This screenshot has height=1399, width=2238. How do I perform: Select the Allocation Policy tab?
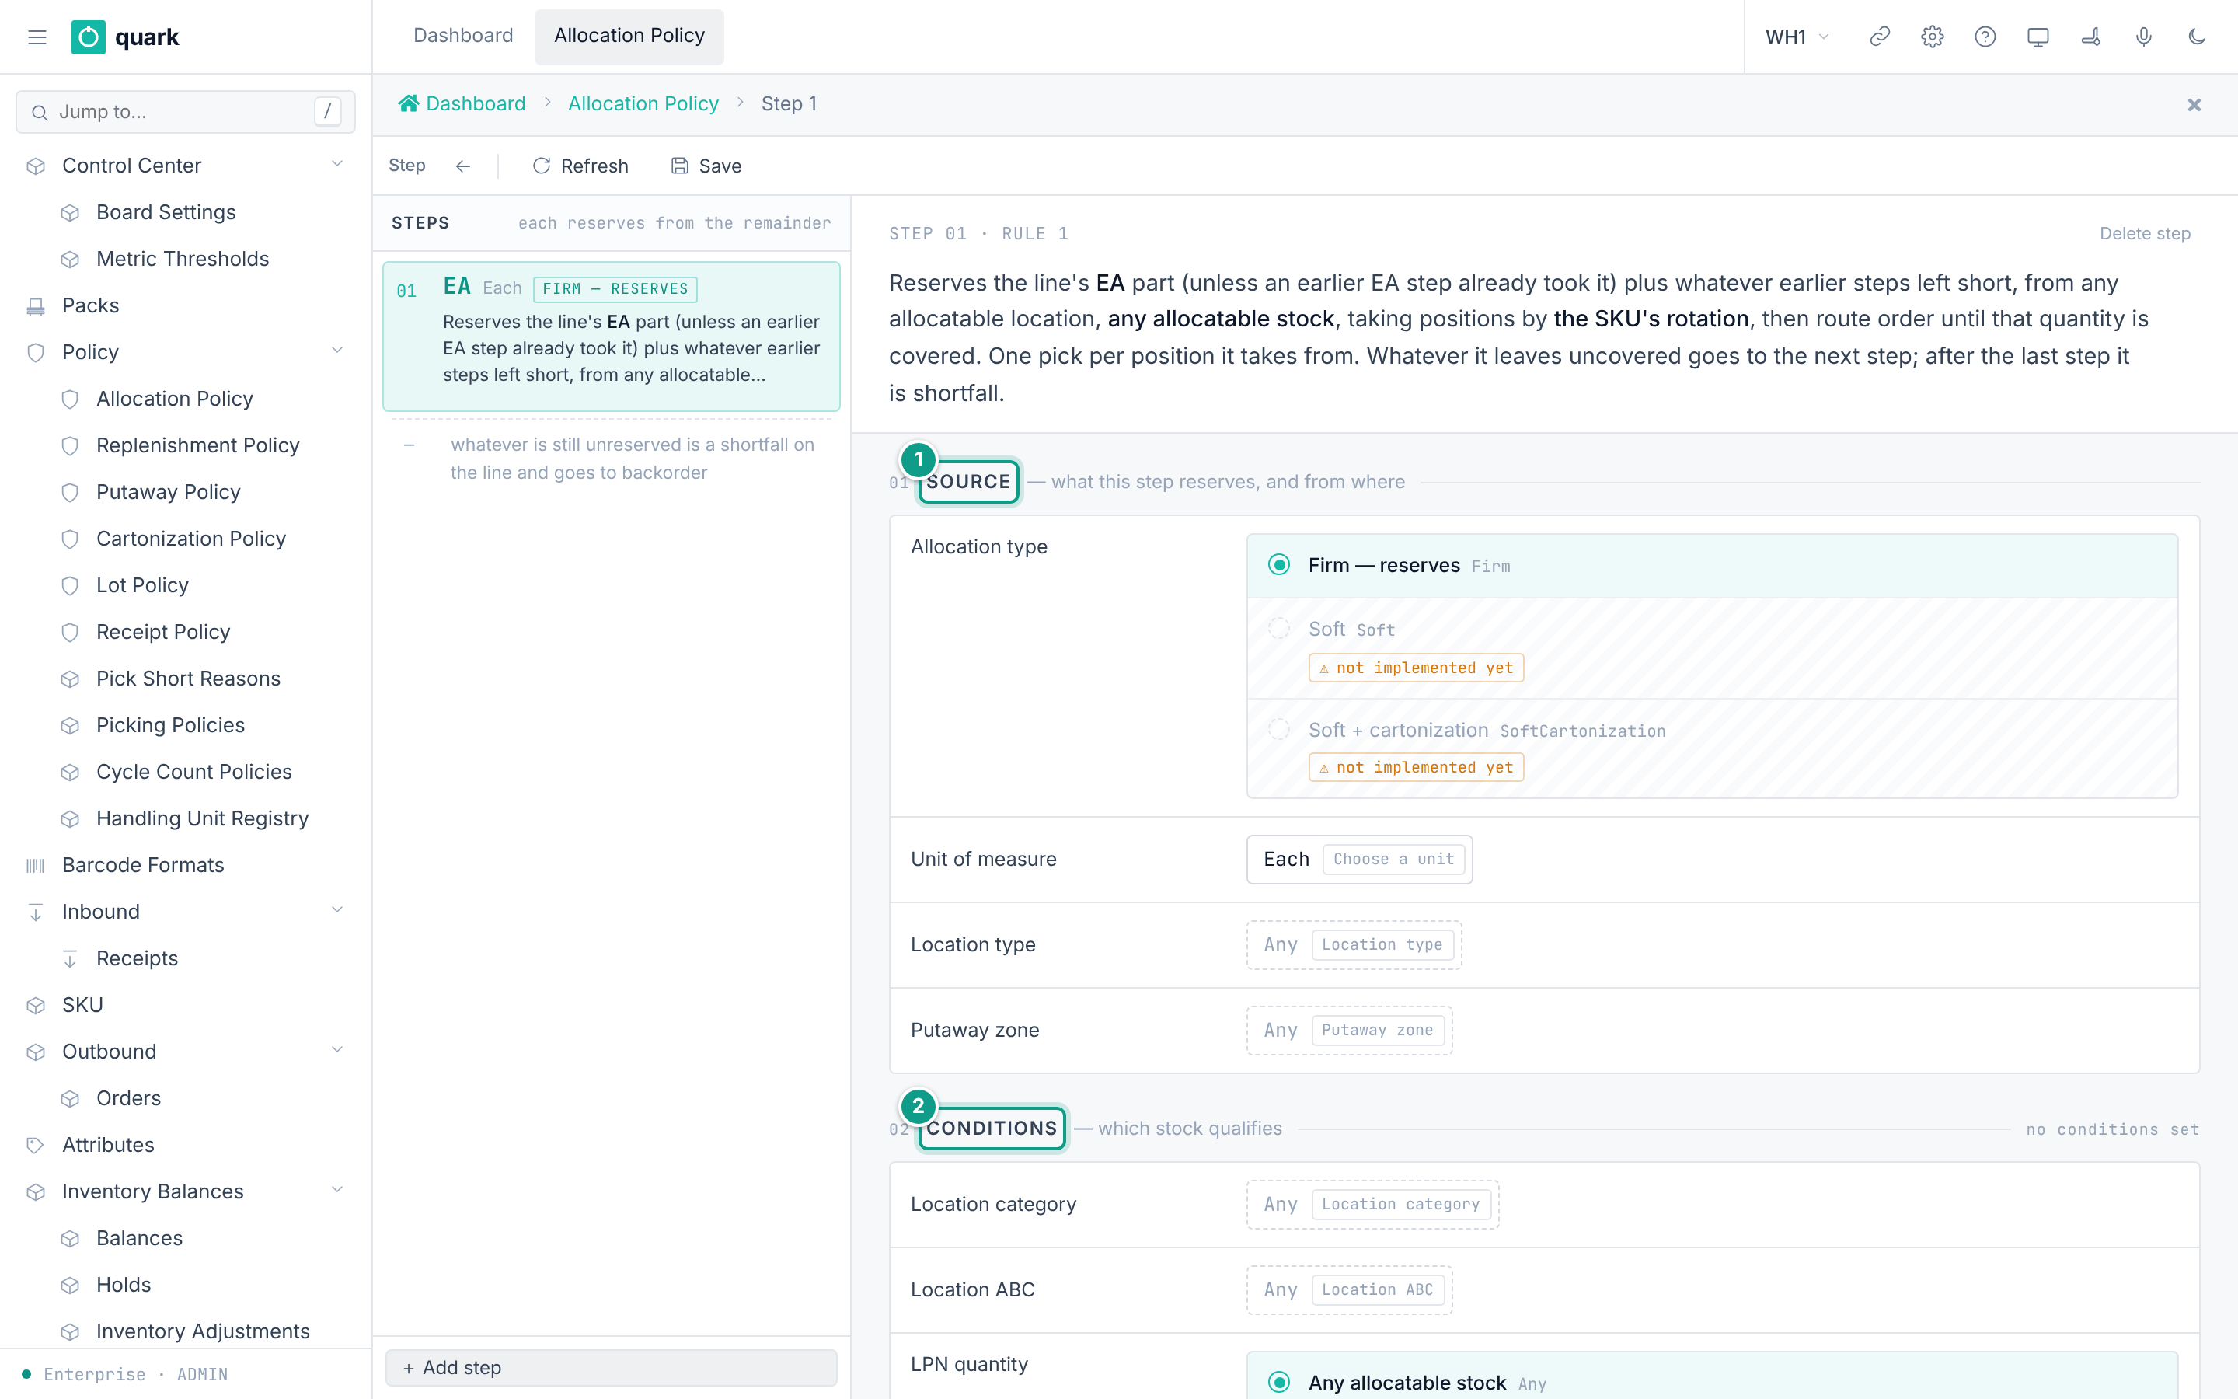click(x=629, y=36)
